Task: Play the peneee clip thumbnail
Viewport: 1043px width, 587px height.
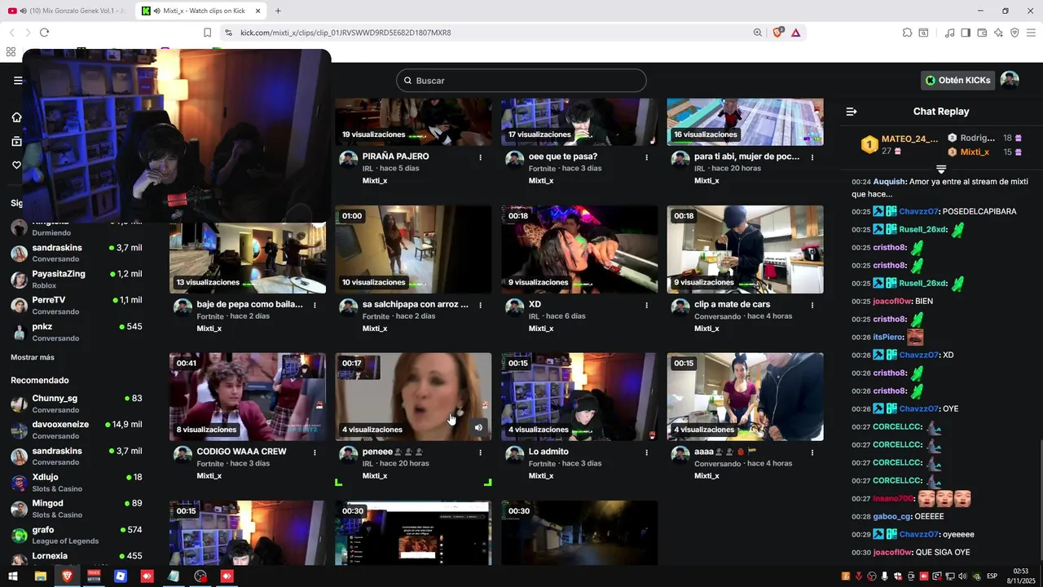Action: (x=413, y=397)
